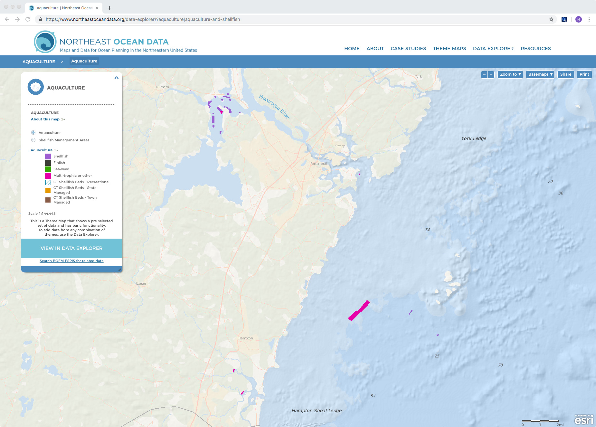Click the browser address bar URL

143,19
